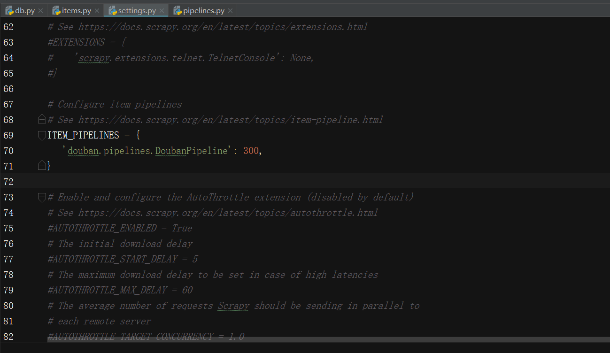Click line number 62 in the gutter
The height and width of the screenshot is (353, 610).
8,27
